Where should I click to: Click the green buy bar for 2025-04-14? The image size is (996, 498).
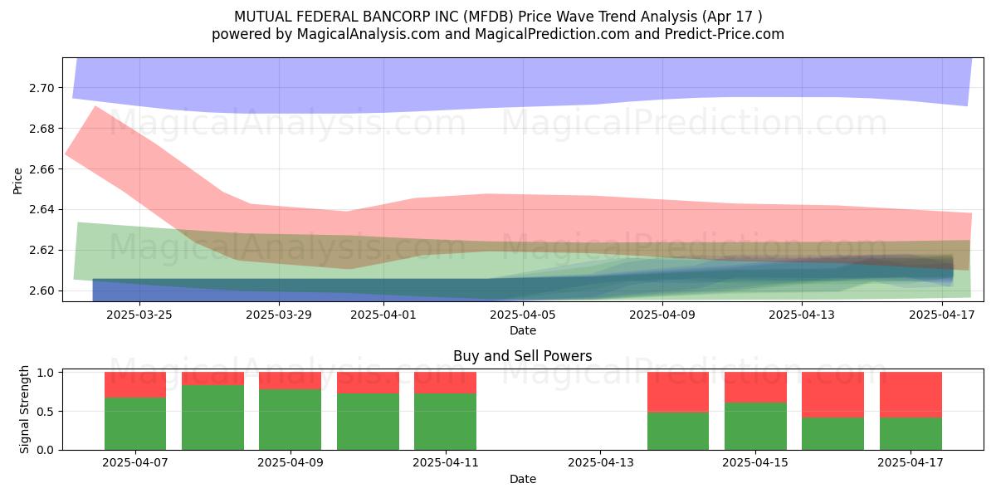point(678,431)
